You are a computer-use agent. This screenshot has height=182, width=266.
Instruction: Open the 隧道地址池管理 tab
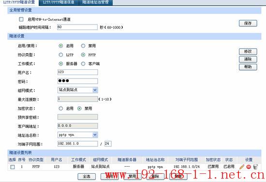(95, 2)
